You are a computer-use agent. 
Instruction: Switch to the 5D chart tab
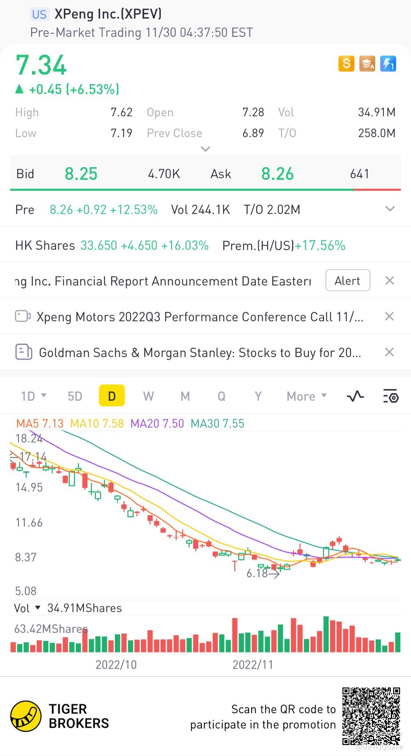coord(75,396)
